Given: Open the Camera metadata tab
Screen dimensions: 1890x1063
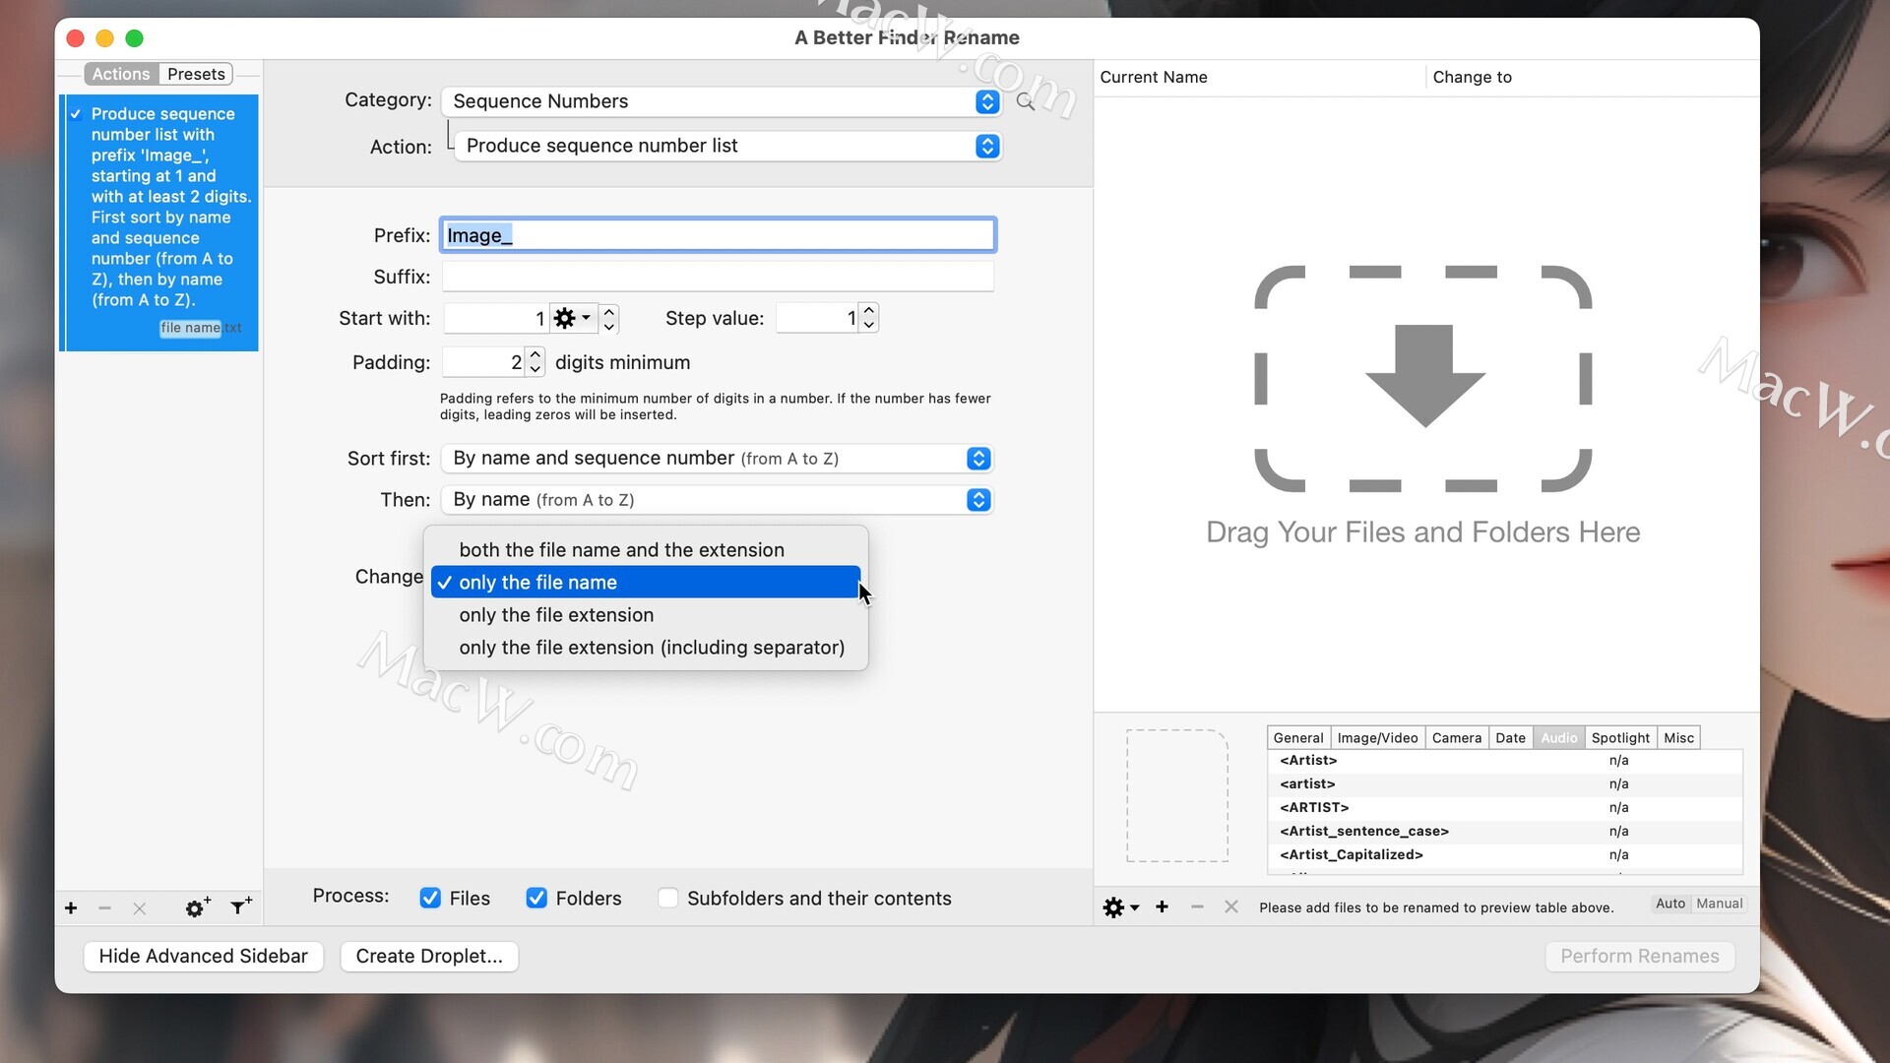Looking at the screenshot, I should coord(1456,738).
